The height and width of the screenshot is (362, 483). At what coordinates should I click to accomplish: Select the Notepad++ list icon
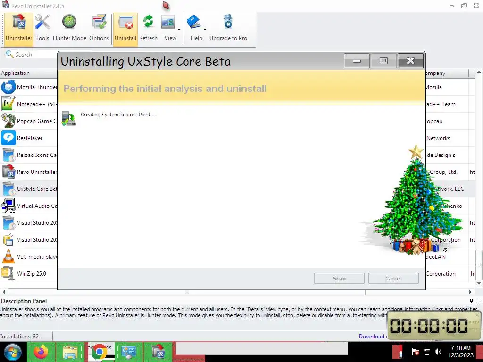point(8,104)
